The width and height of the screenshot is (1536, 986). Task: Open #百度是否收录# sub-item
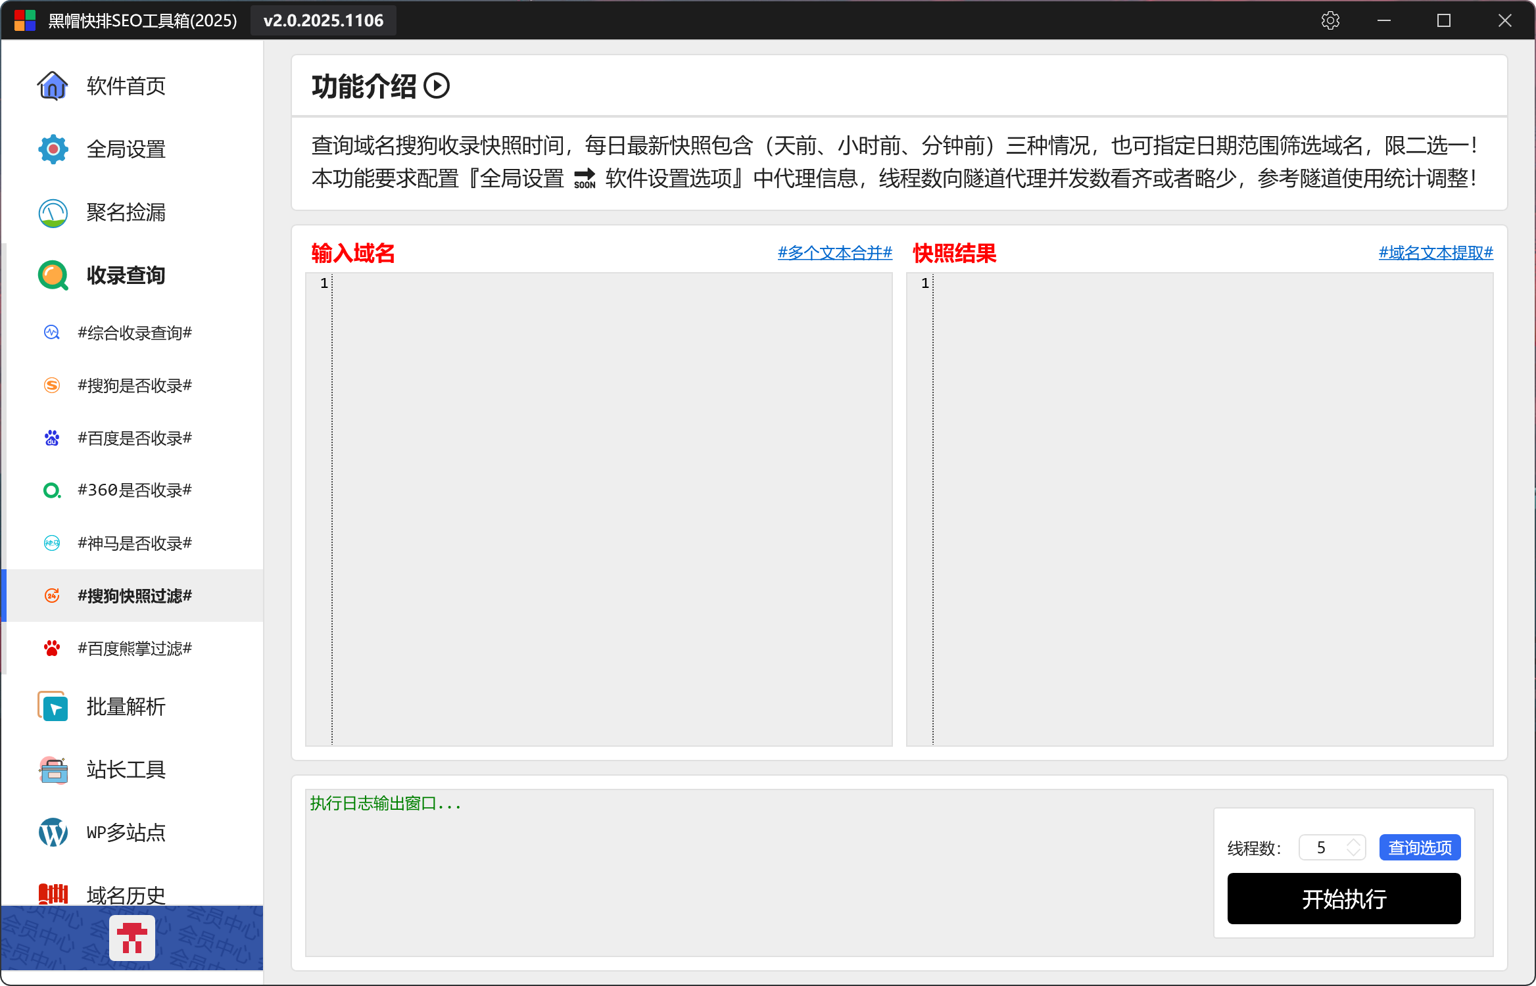click(134, 438)
